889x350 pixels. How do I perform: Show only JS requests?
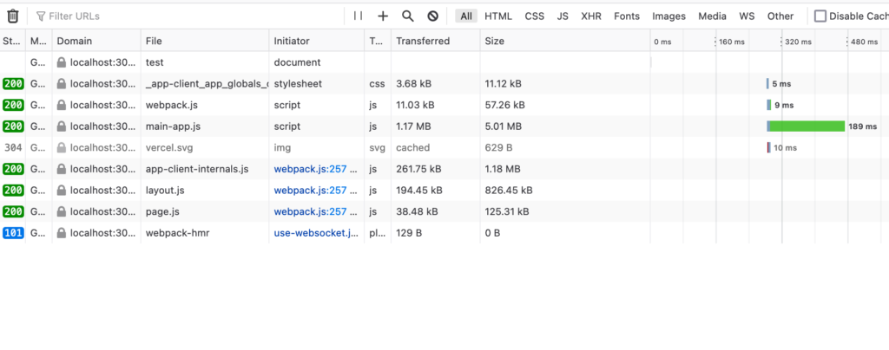[x=563, y=16]
